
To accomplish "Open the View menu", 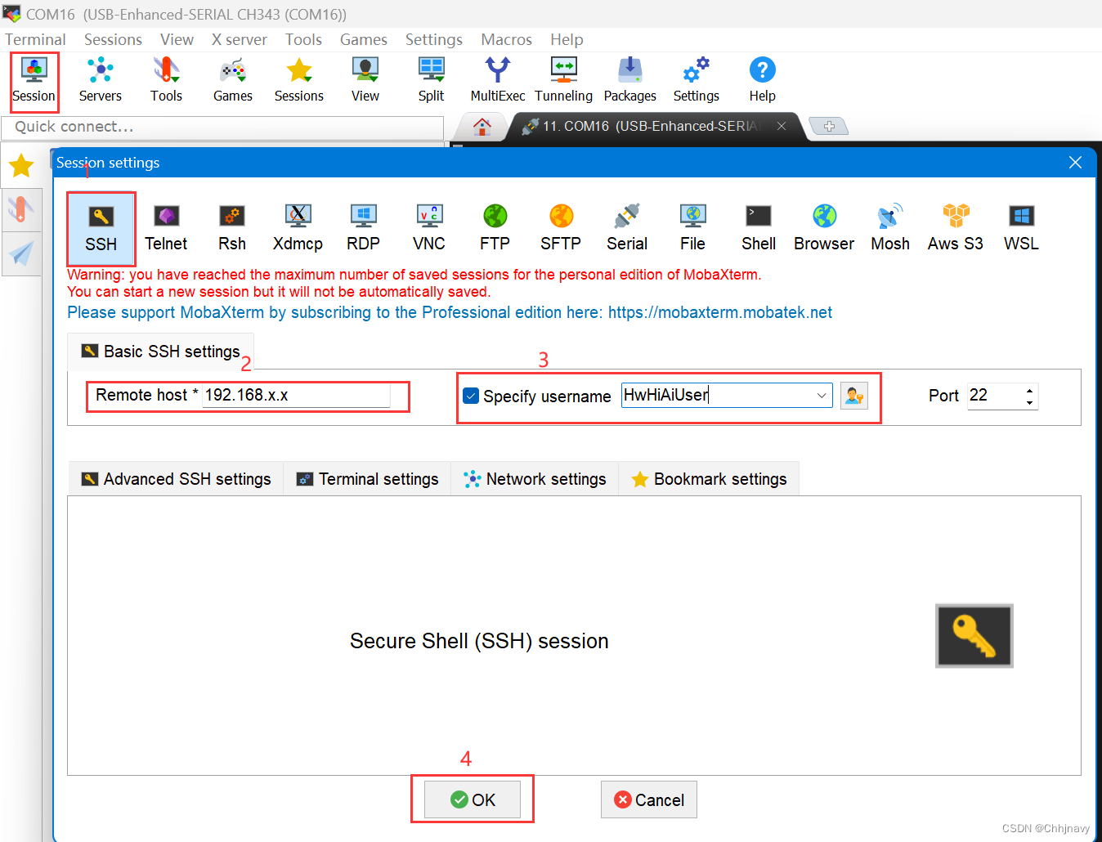I will 177,39.
